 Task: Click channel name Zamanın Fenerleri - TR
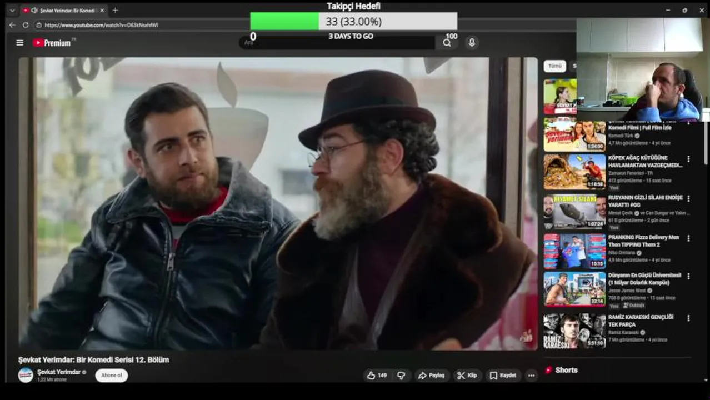pos(631,173)
